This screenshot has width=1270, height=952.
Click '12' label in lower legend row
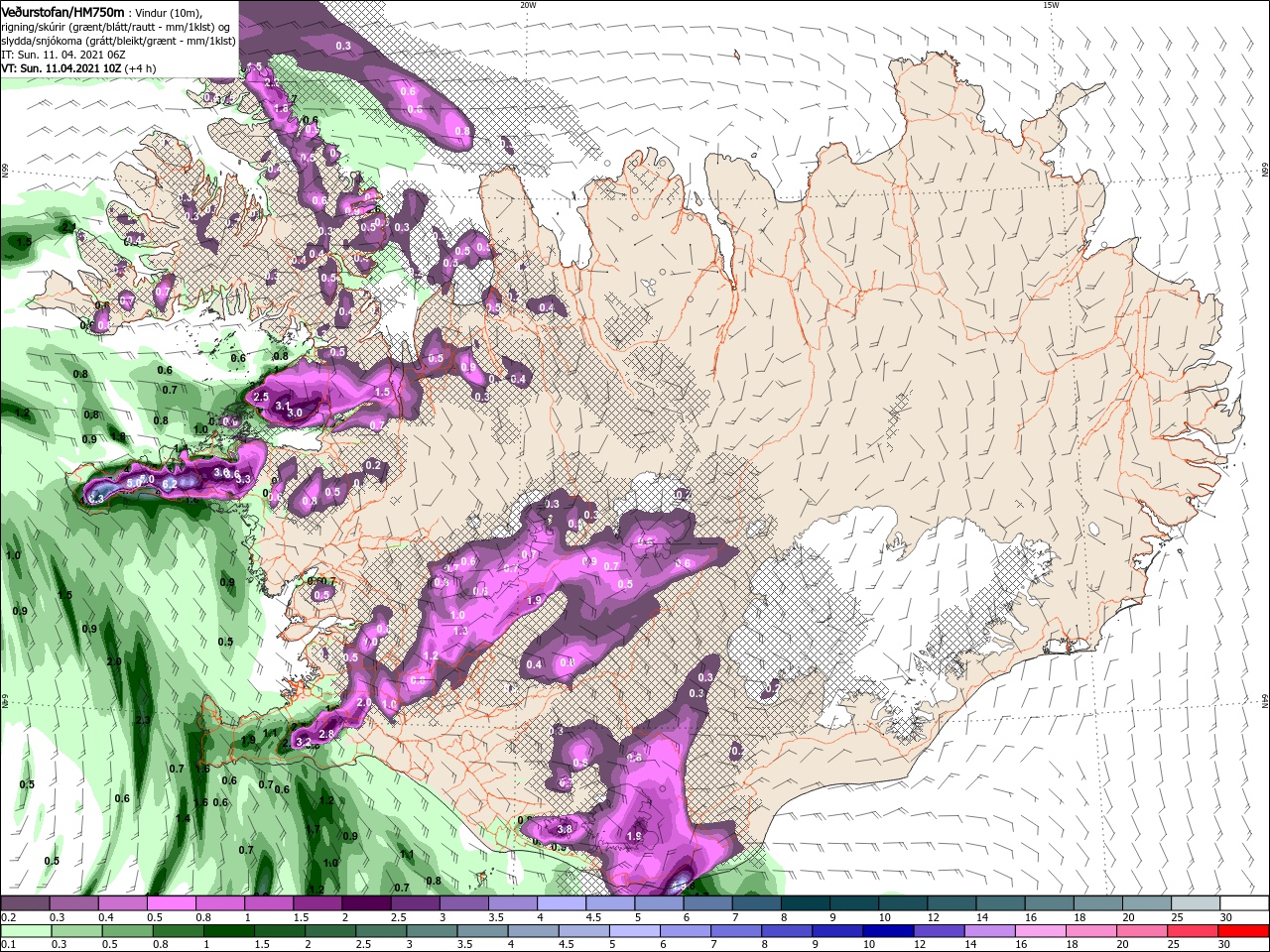point(921,945)
